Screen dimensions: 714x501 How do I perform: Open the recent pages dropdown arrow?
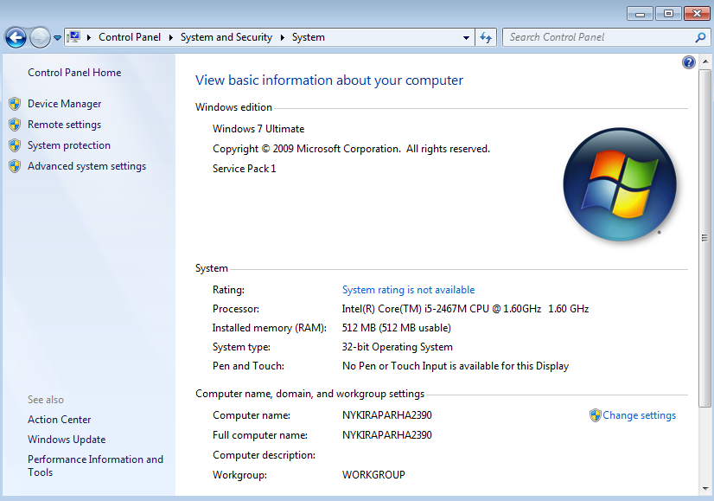tap(57, 38)
